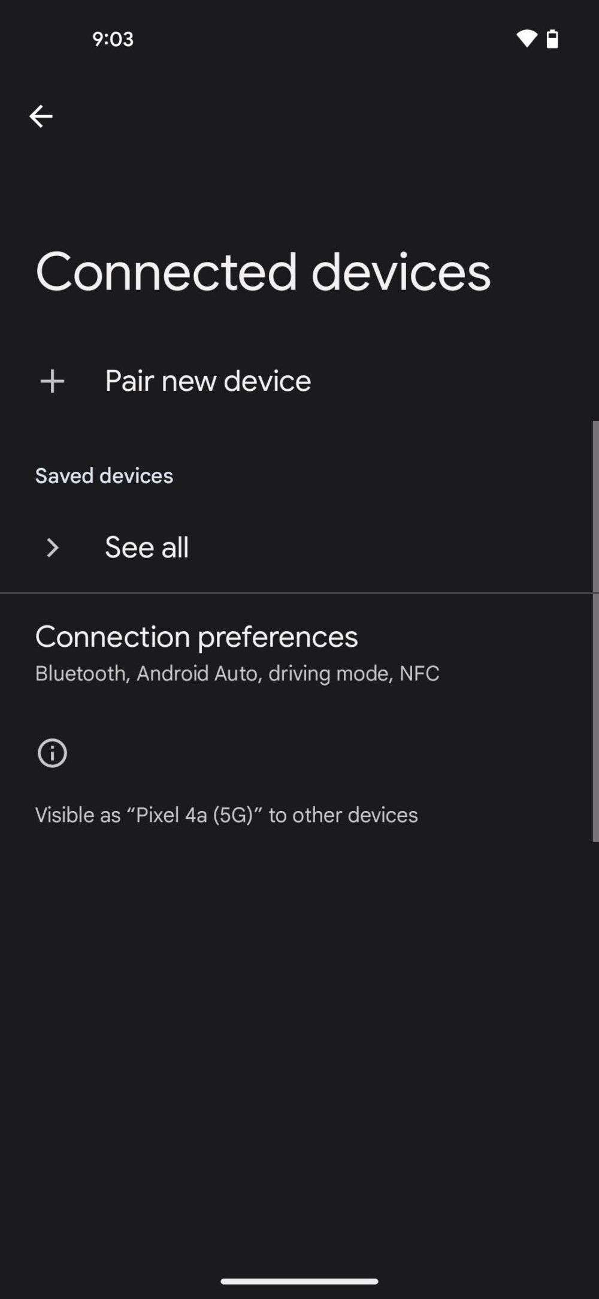599x1299 pixels.
Task: Tap the battery status icon
Action: (x=552, y=39)
